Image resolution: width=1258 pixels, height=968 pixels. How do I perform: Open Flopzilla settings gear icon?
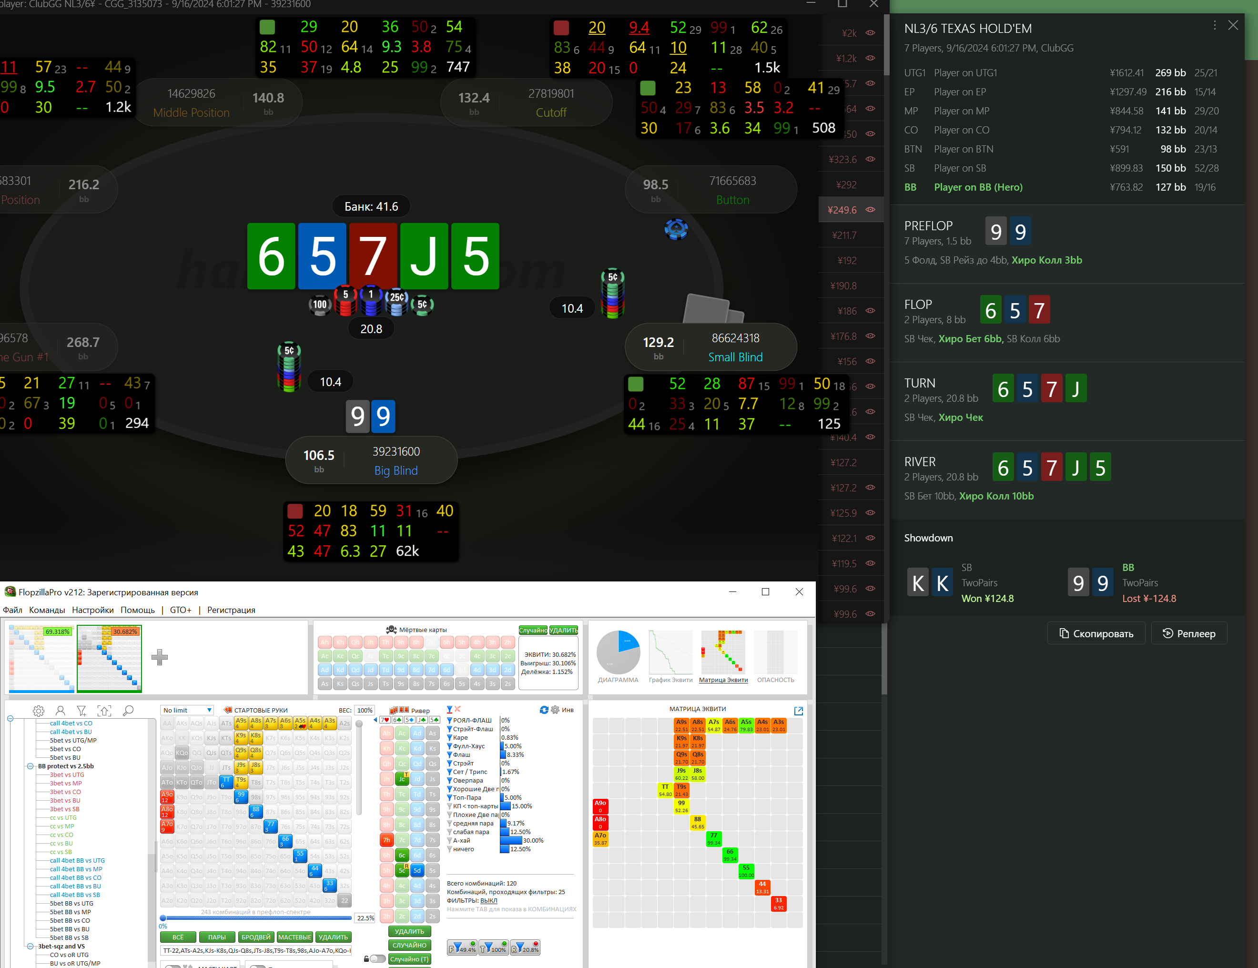tap(39, 711)
